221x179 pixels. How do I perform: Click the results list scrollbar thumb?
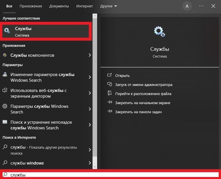click(x=95, y=87)
